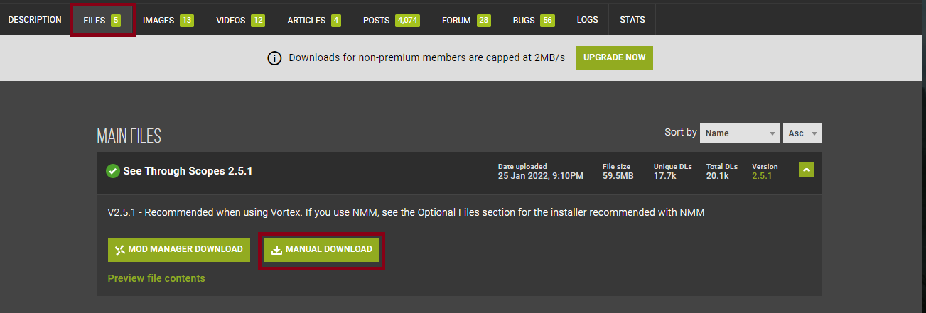Go to the Videos tab
Screen dimensions: 926x313
(x=240, y=21)
